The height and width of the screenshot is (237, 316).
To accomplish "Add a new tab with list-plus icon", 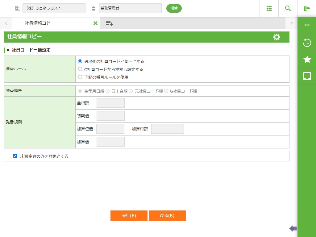I will [109, 23].
